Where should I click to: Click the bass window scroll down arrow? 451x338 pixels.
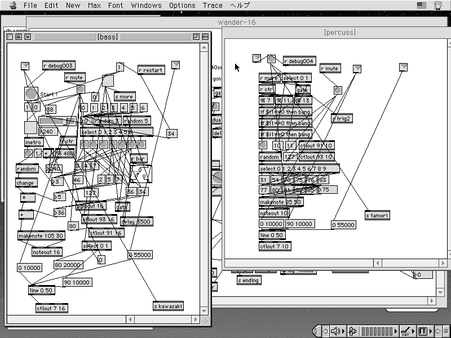(204, 311)
